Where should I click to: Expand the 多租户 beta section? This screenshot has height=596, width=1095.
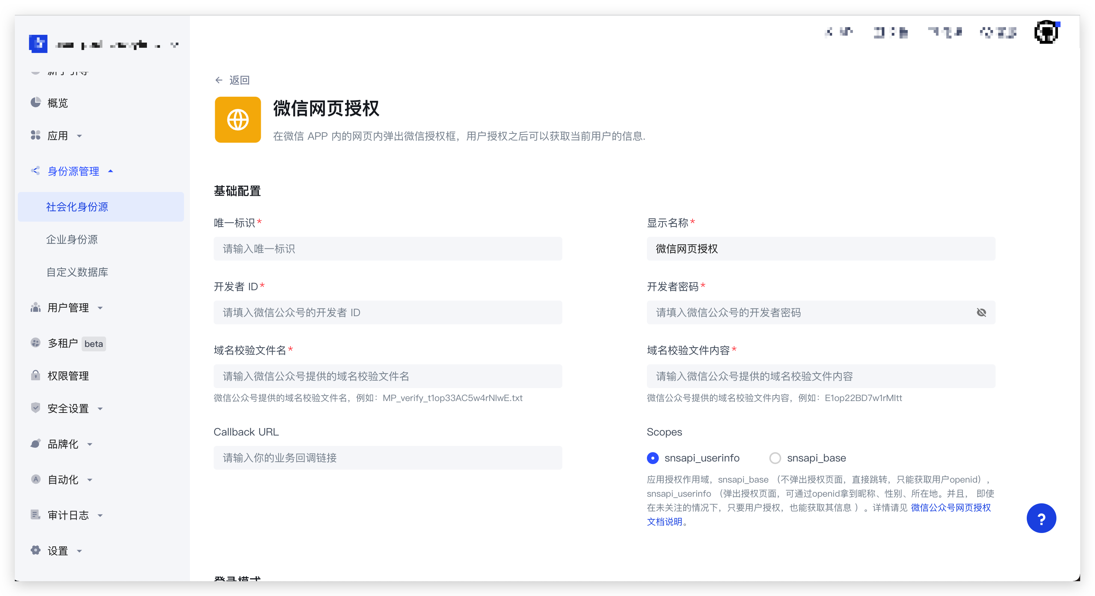pos(65,343)
